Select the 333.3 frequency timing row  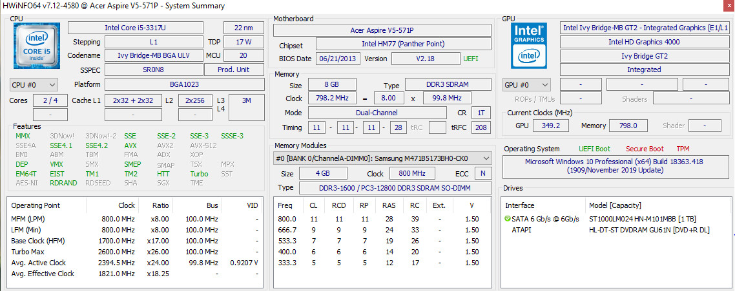pyautogui.click(x=382, y=263)
